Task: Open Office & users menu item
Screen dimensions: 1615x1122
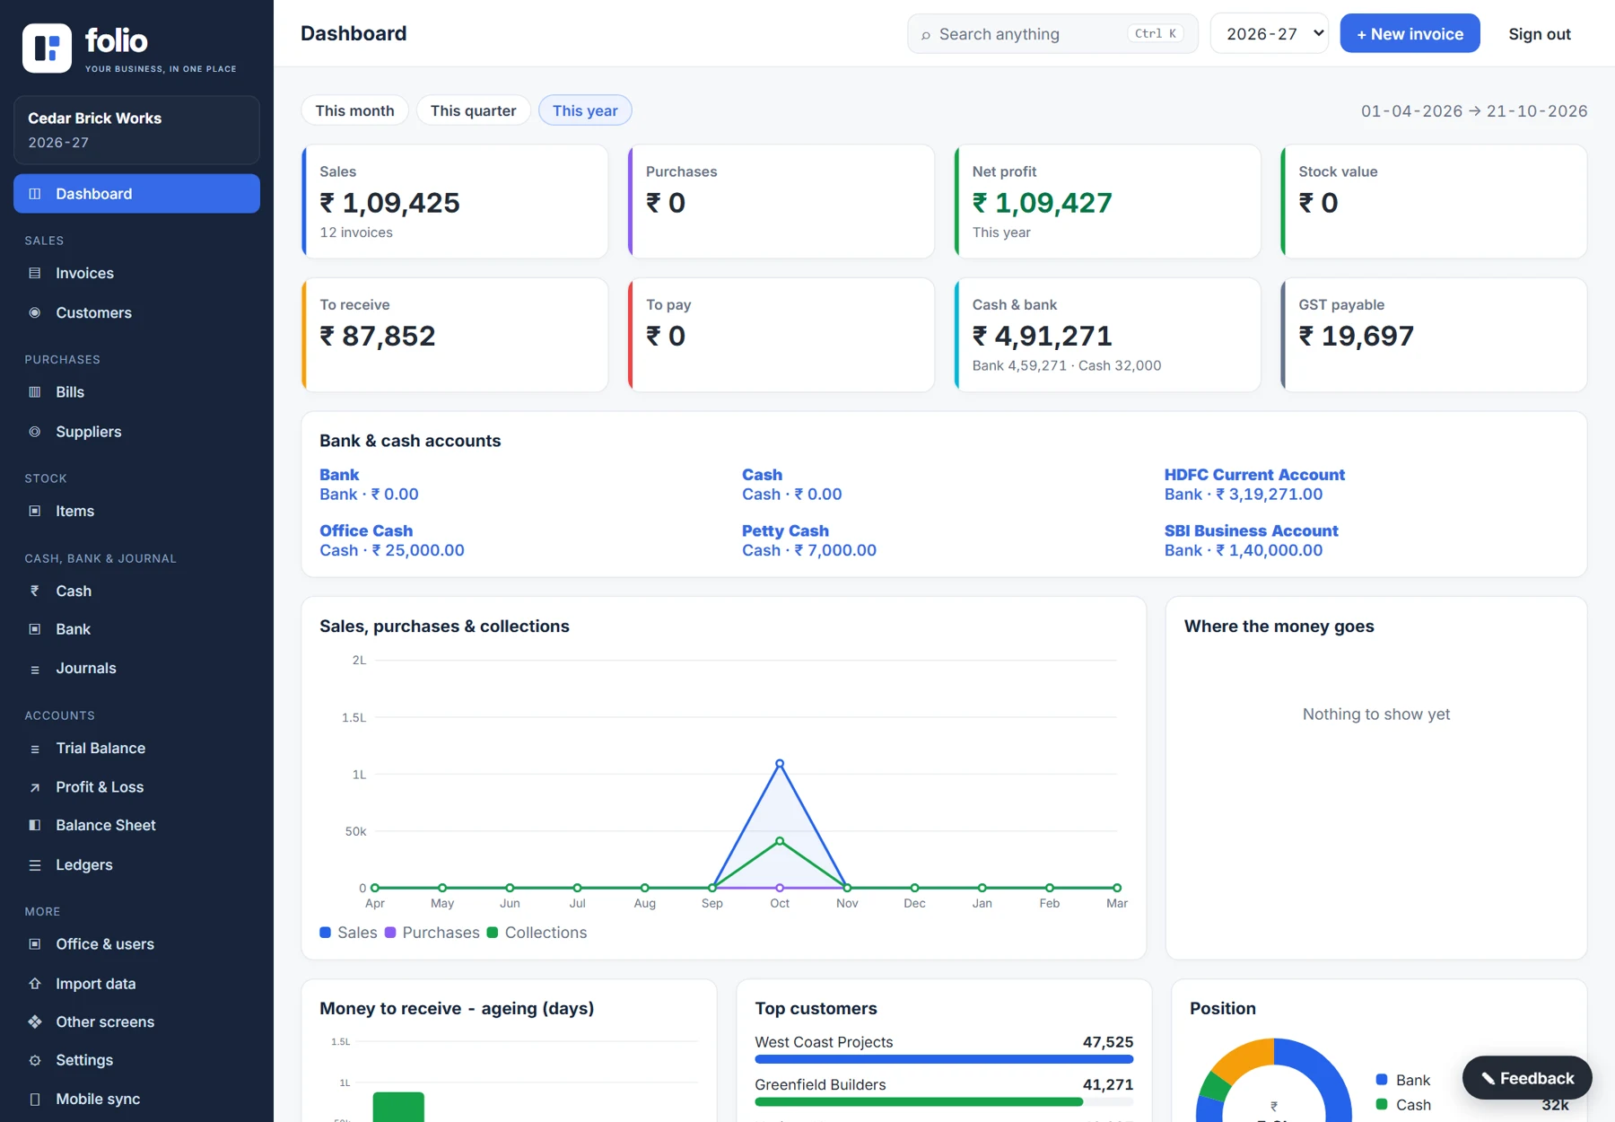Action: coord(136,944)
